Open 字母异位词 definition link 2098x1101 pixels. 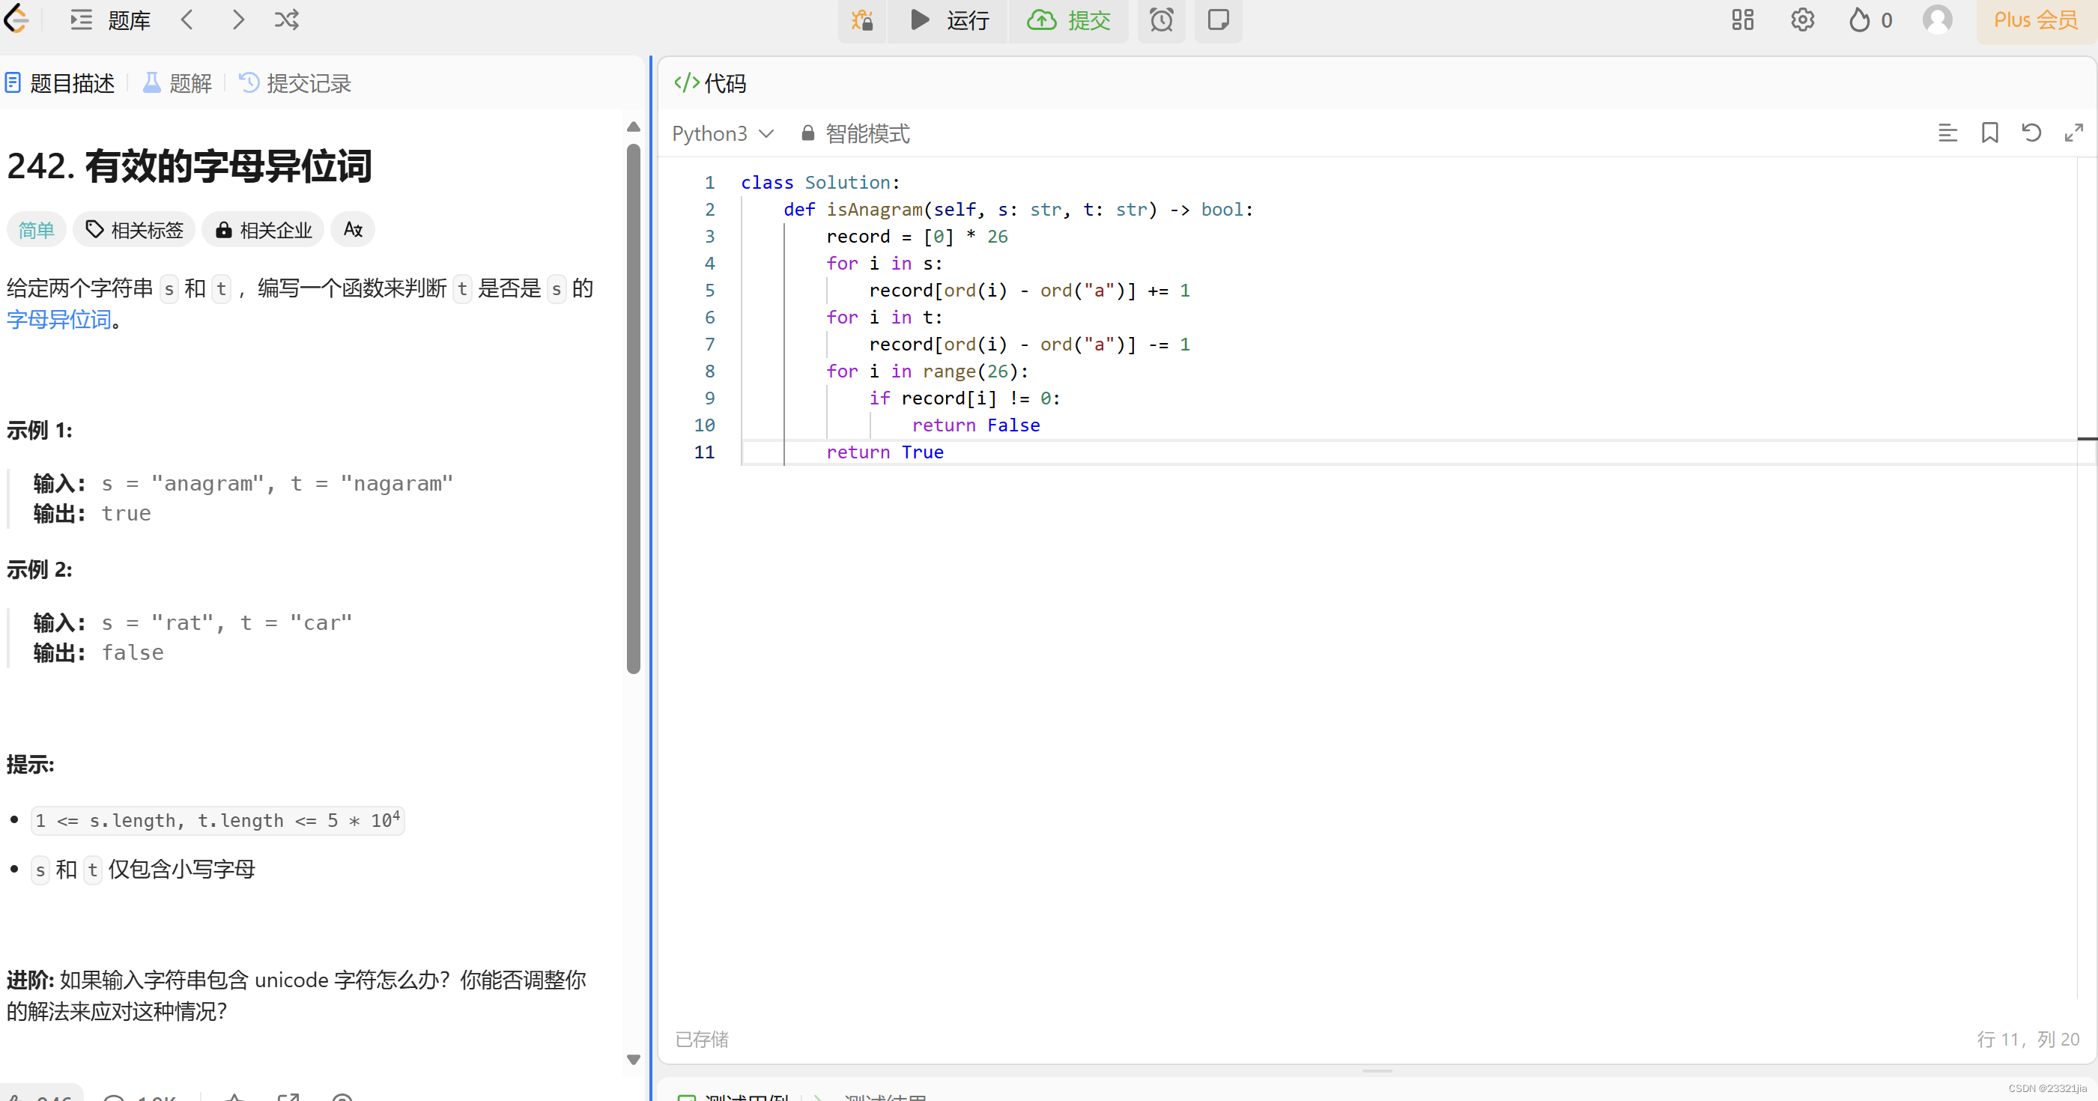coord(58,319)
